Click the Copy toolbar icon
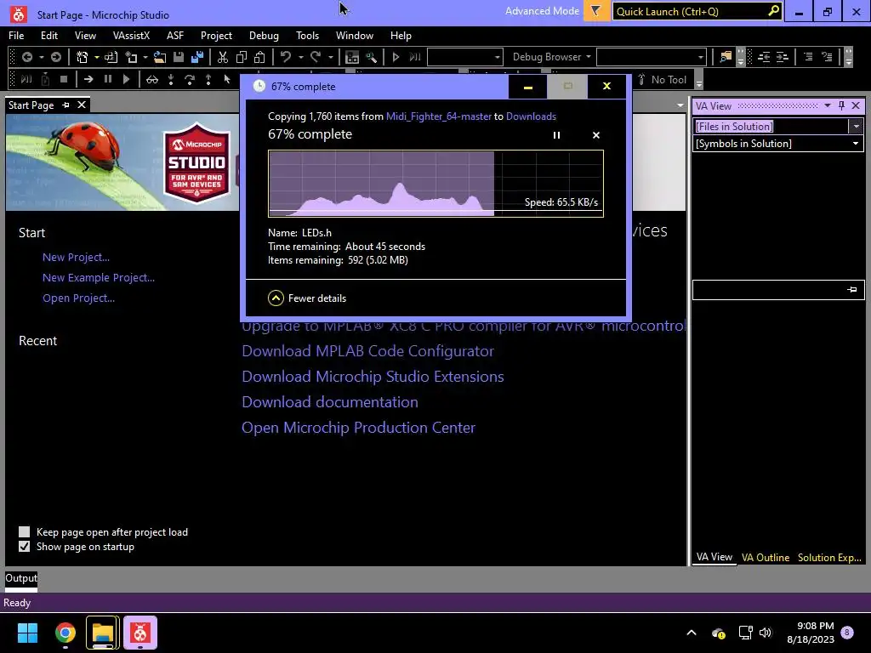The height and width of the screenshot is (653, 871). pos(241,57)
